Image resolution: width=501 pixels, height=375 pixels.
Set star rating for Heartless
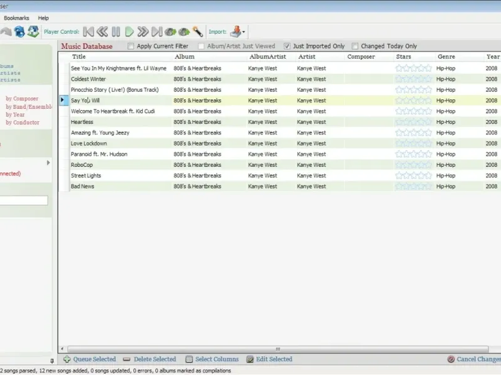coord(413,121)
